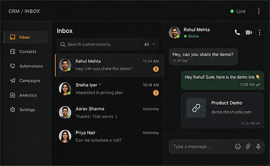
Task: Click the search magnifier icon
Action: point(63,44)
